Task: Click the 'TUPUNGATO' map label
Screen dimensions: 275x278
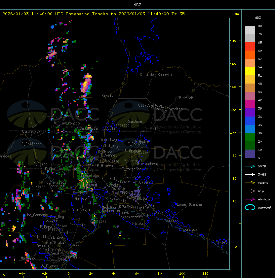Action: (x=54, y=229)
